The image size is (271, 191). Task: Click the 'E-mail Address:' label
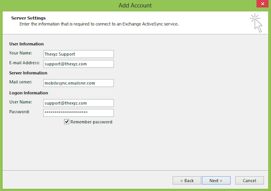tap(24, 63)
